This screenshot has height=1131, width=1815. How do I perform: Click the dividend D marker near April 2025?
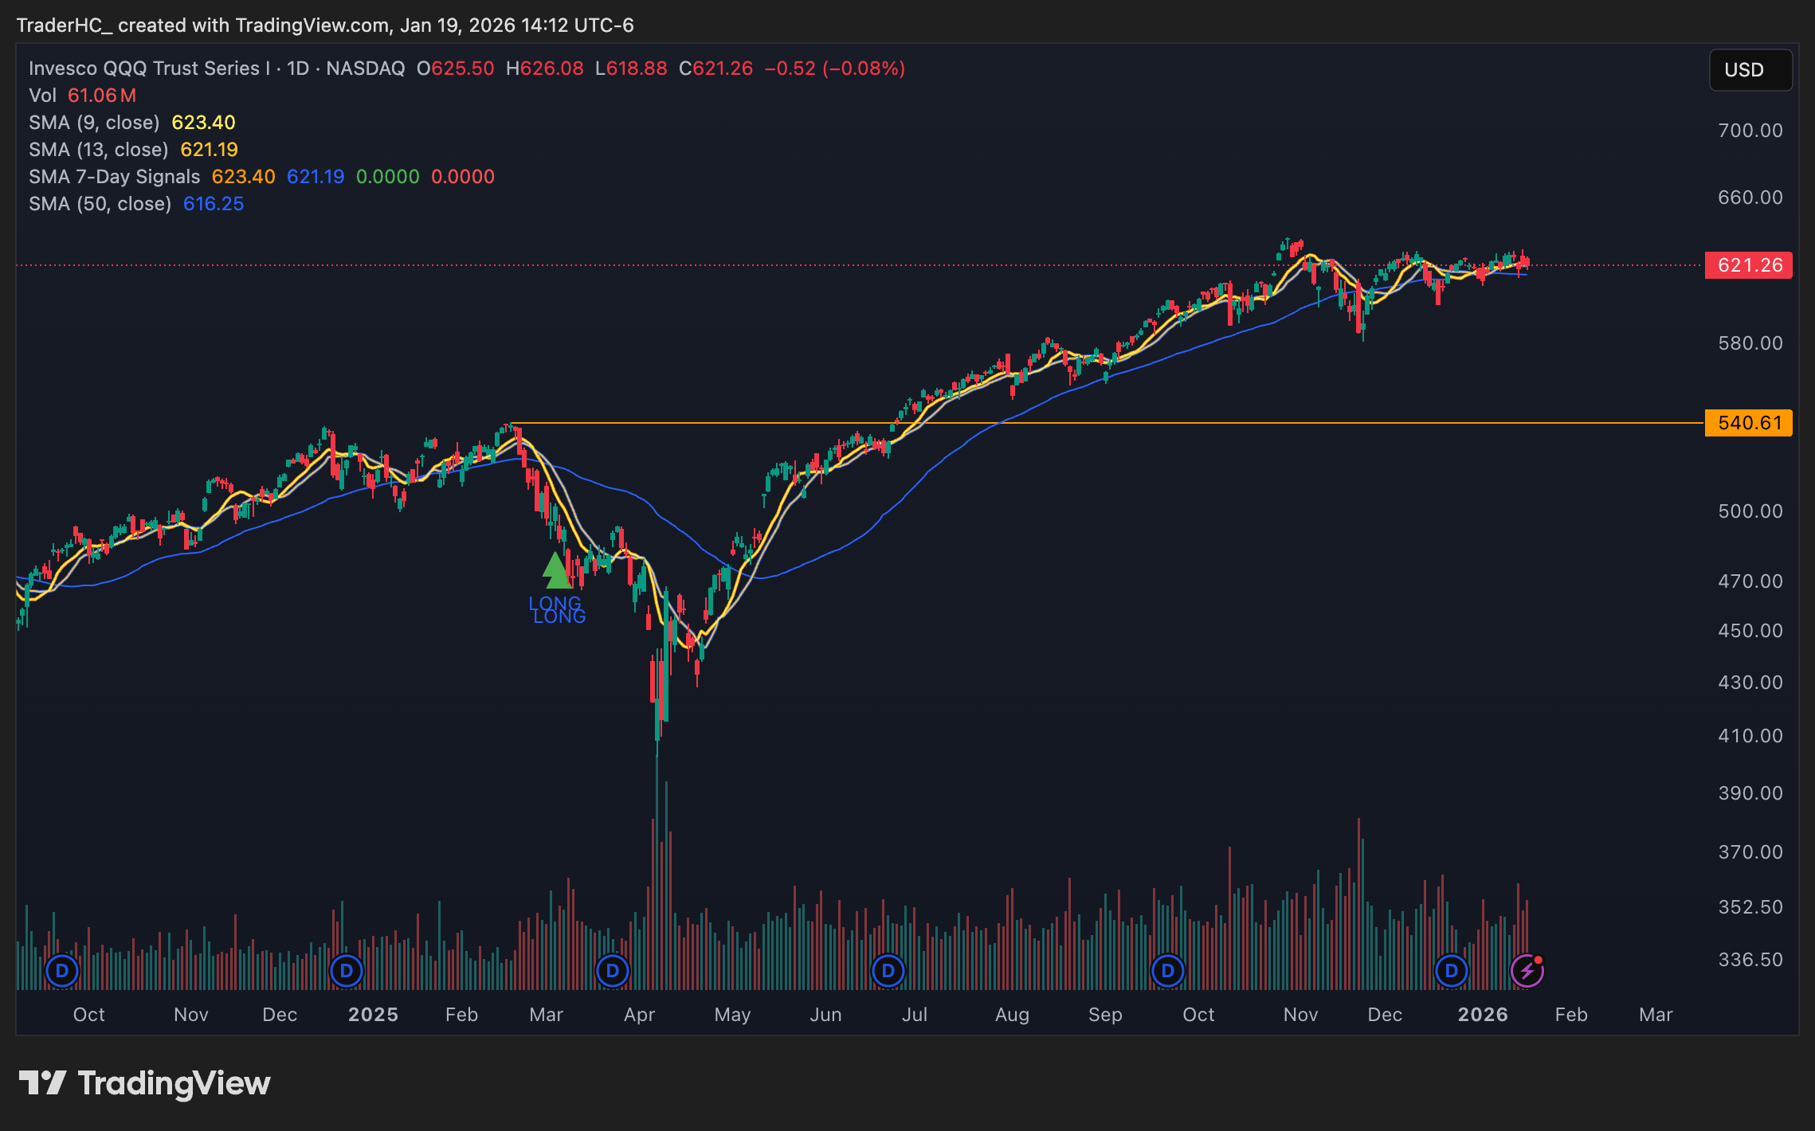point(612,971)
